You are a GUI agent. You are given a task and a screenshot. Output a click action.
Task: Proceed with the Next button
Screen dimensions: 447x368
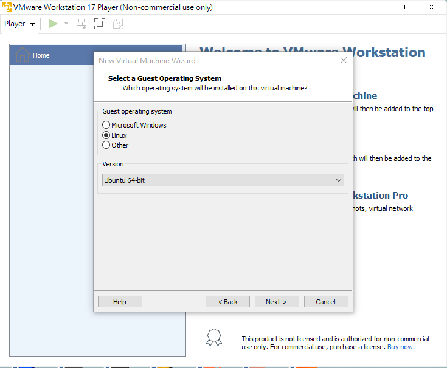click(x=277, y=301)
